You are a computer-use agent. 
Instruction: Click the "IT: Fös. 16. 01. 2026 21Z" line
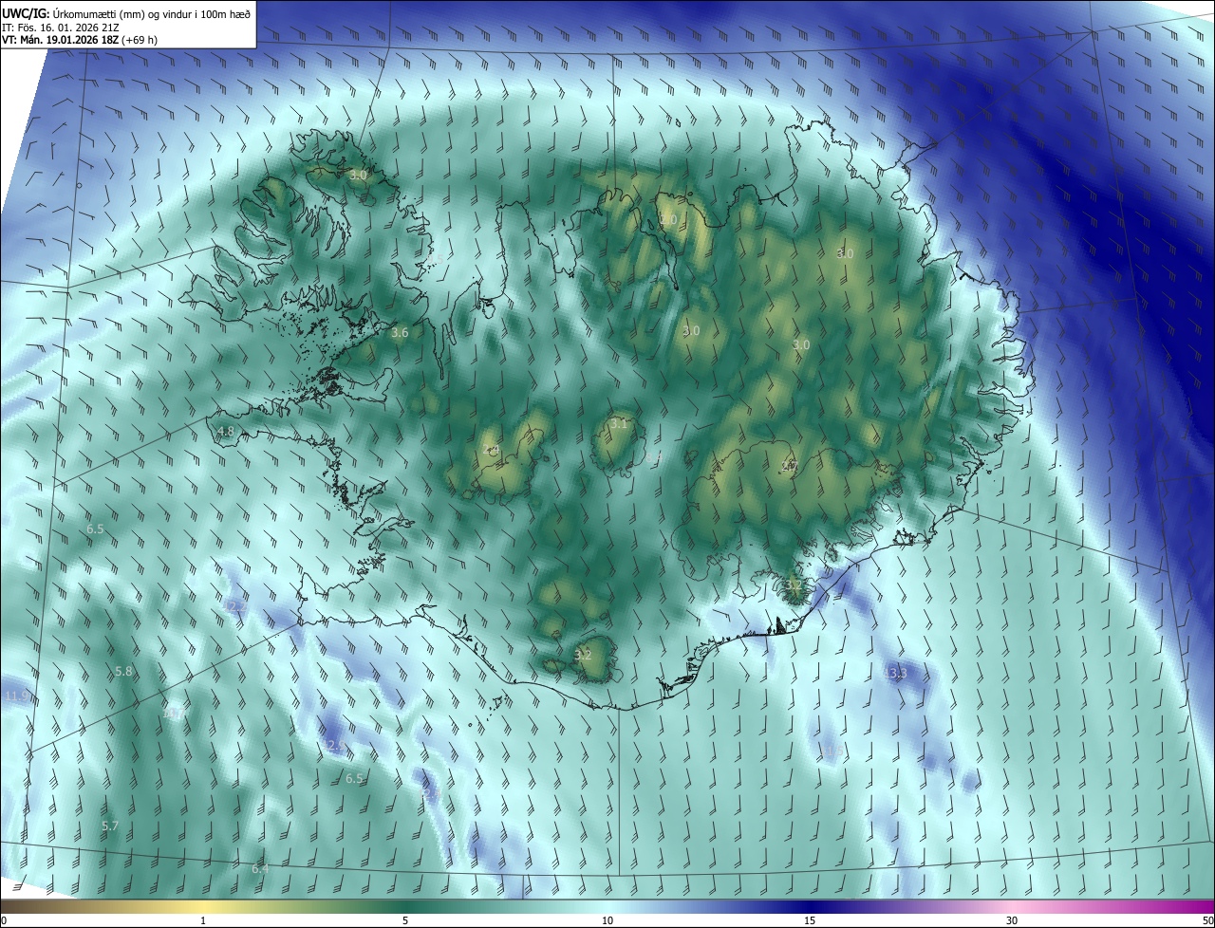tap(61, 28)
